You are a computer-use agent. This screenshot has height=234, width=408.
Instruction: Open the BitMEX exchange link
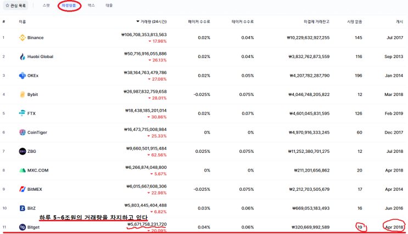pos(35,189)
